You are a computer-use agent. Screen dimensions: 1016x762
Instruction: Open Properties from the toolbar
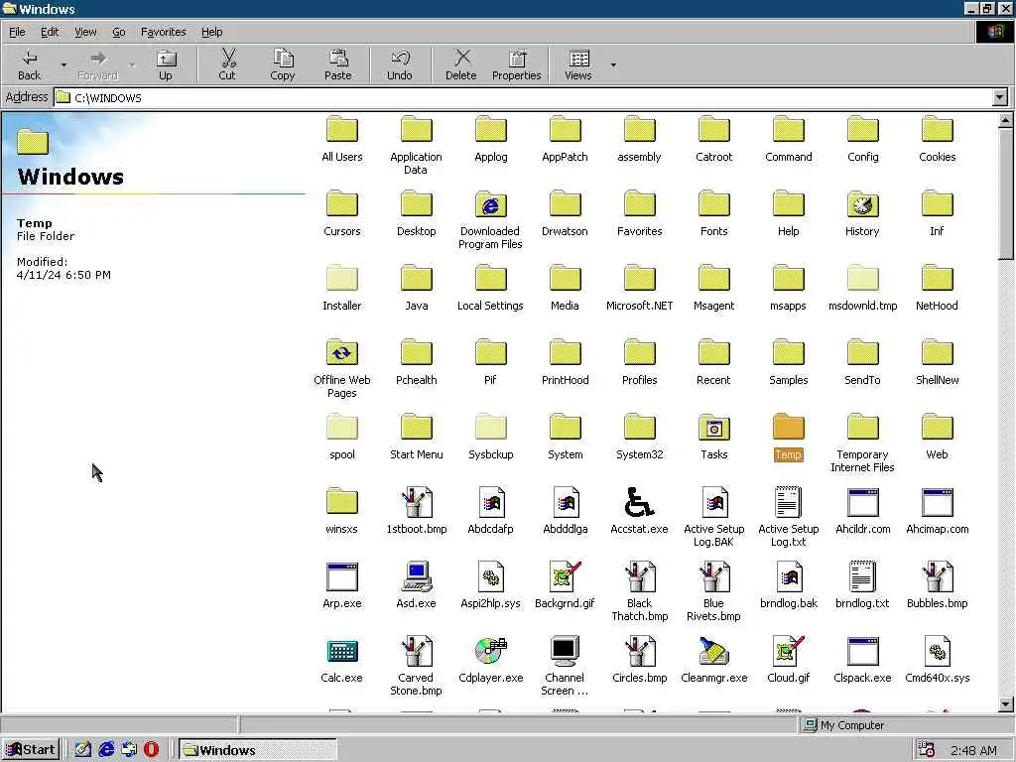pyautogui.click(x=516, y=64)
